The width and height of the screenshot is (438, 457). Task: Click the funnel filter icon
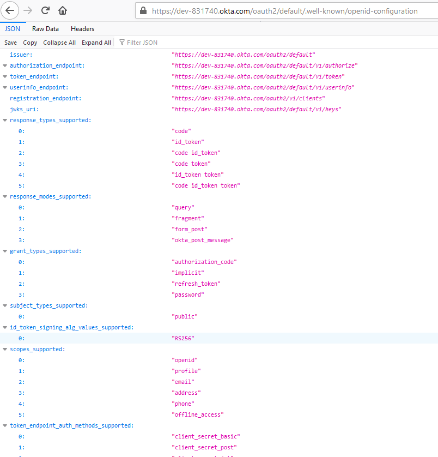tap(122, 43)
